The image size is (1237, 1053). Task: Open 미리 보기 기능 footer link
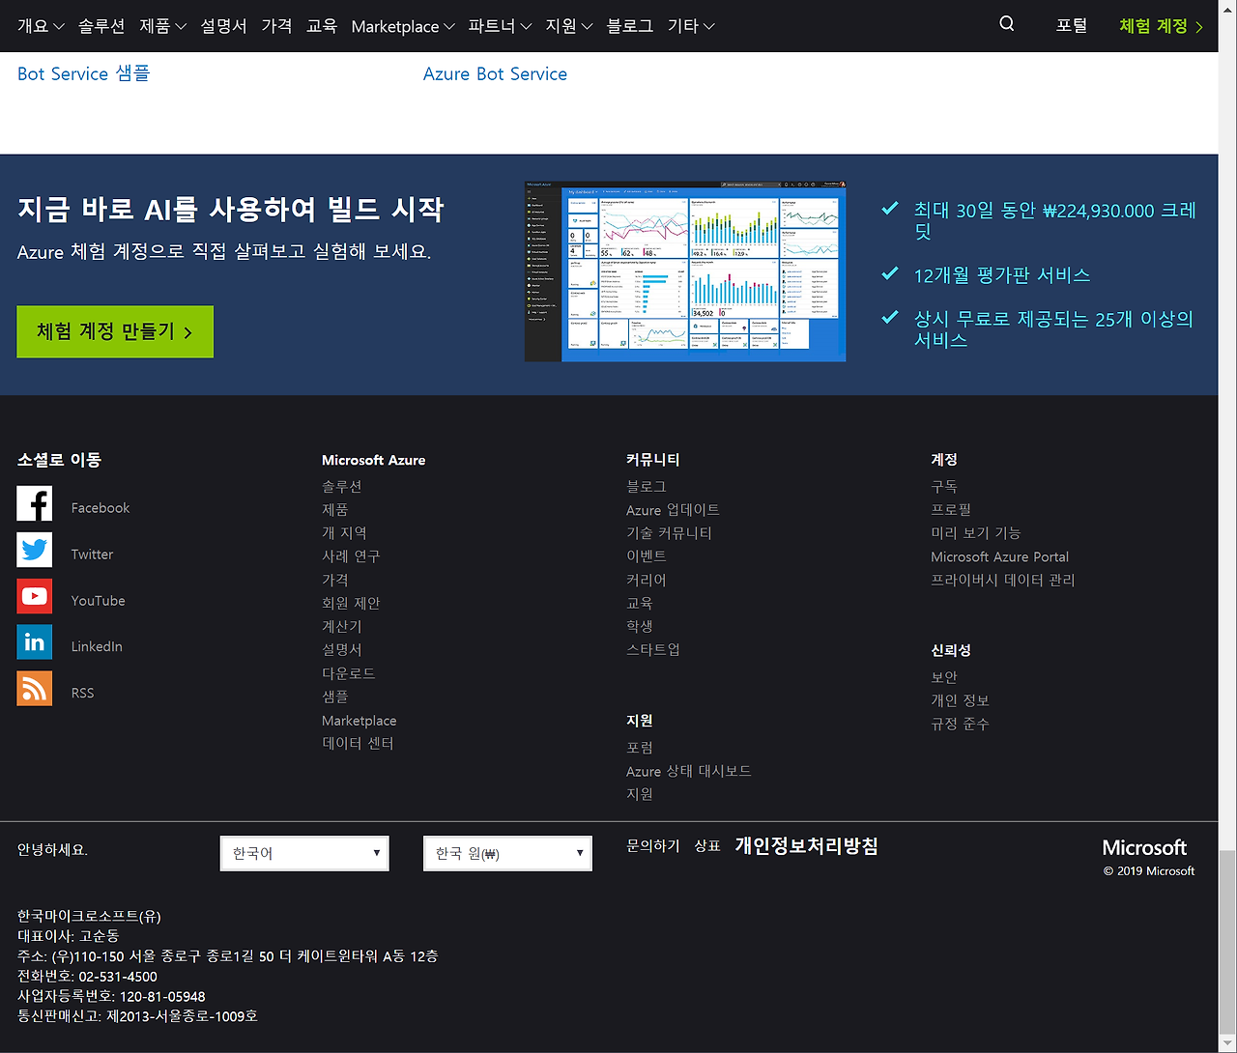(x=976, y=533)
